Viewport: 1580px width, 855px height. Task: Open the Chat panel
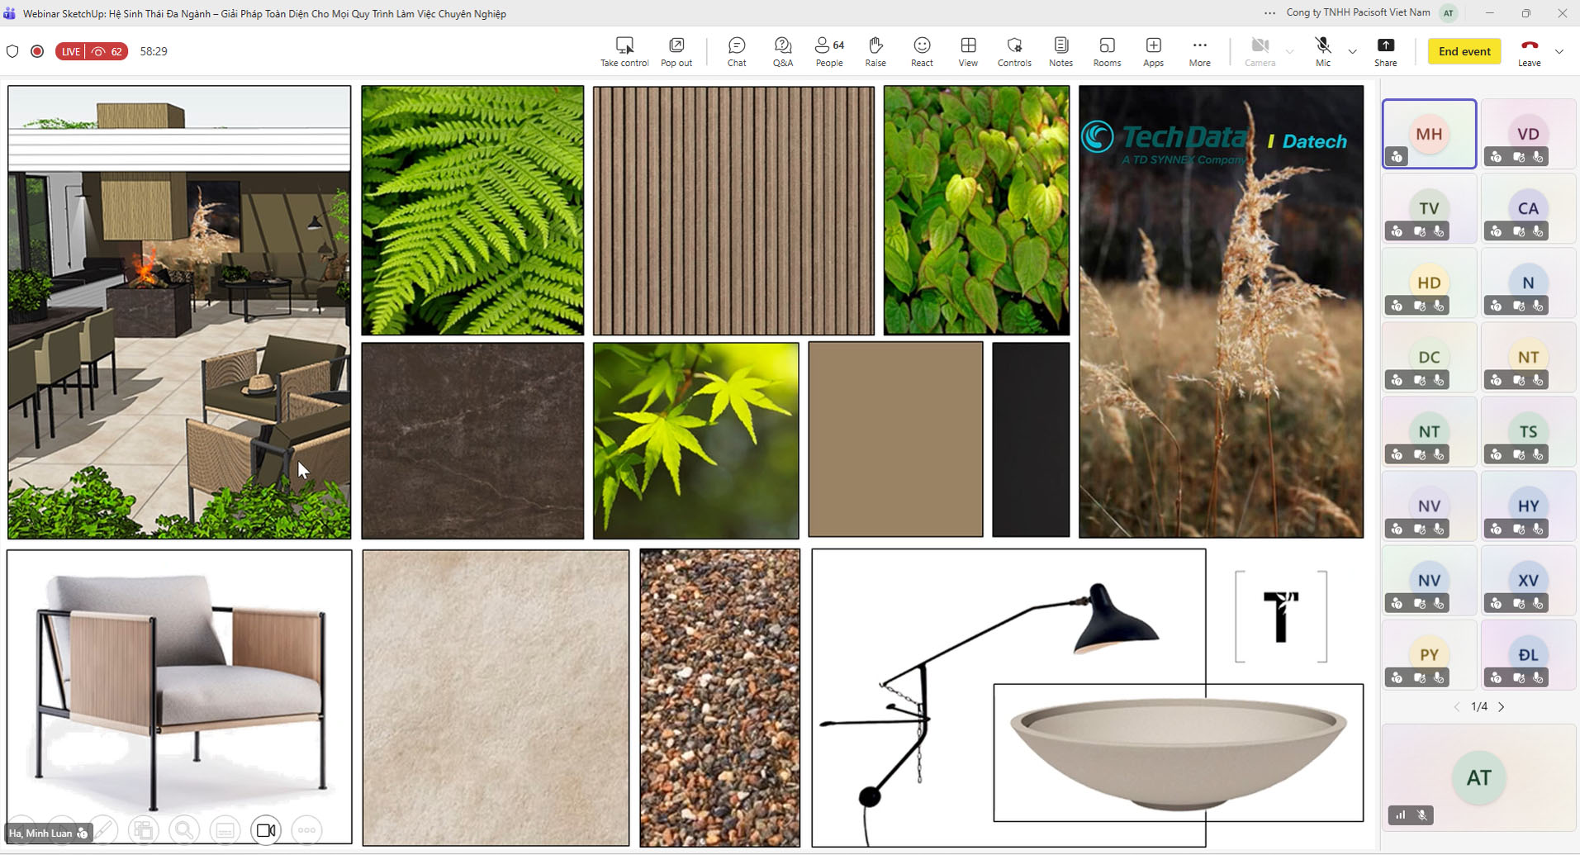[x=736, y=51]
